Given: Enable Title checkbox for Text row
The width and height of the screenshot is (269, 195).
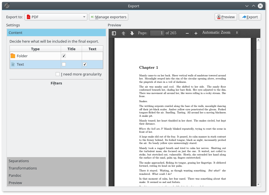Looking at the screenshot, I should 64,64.
